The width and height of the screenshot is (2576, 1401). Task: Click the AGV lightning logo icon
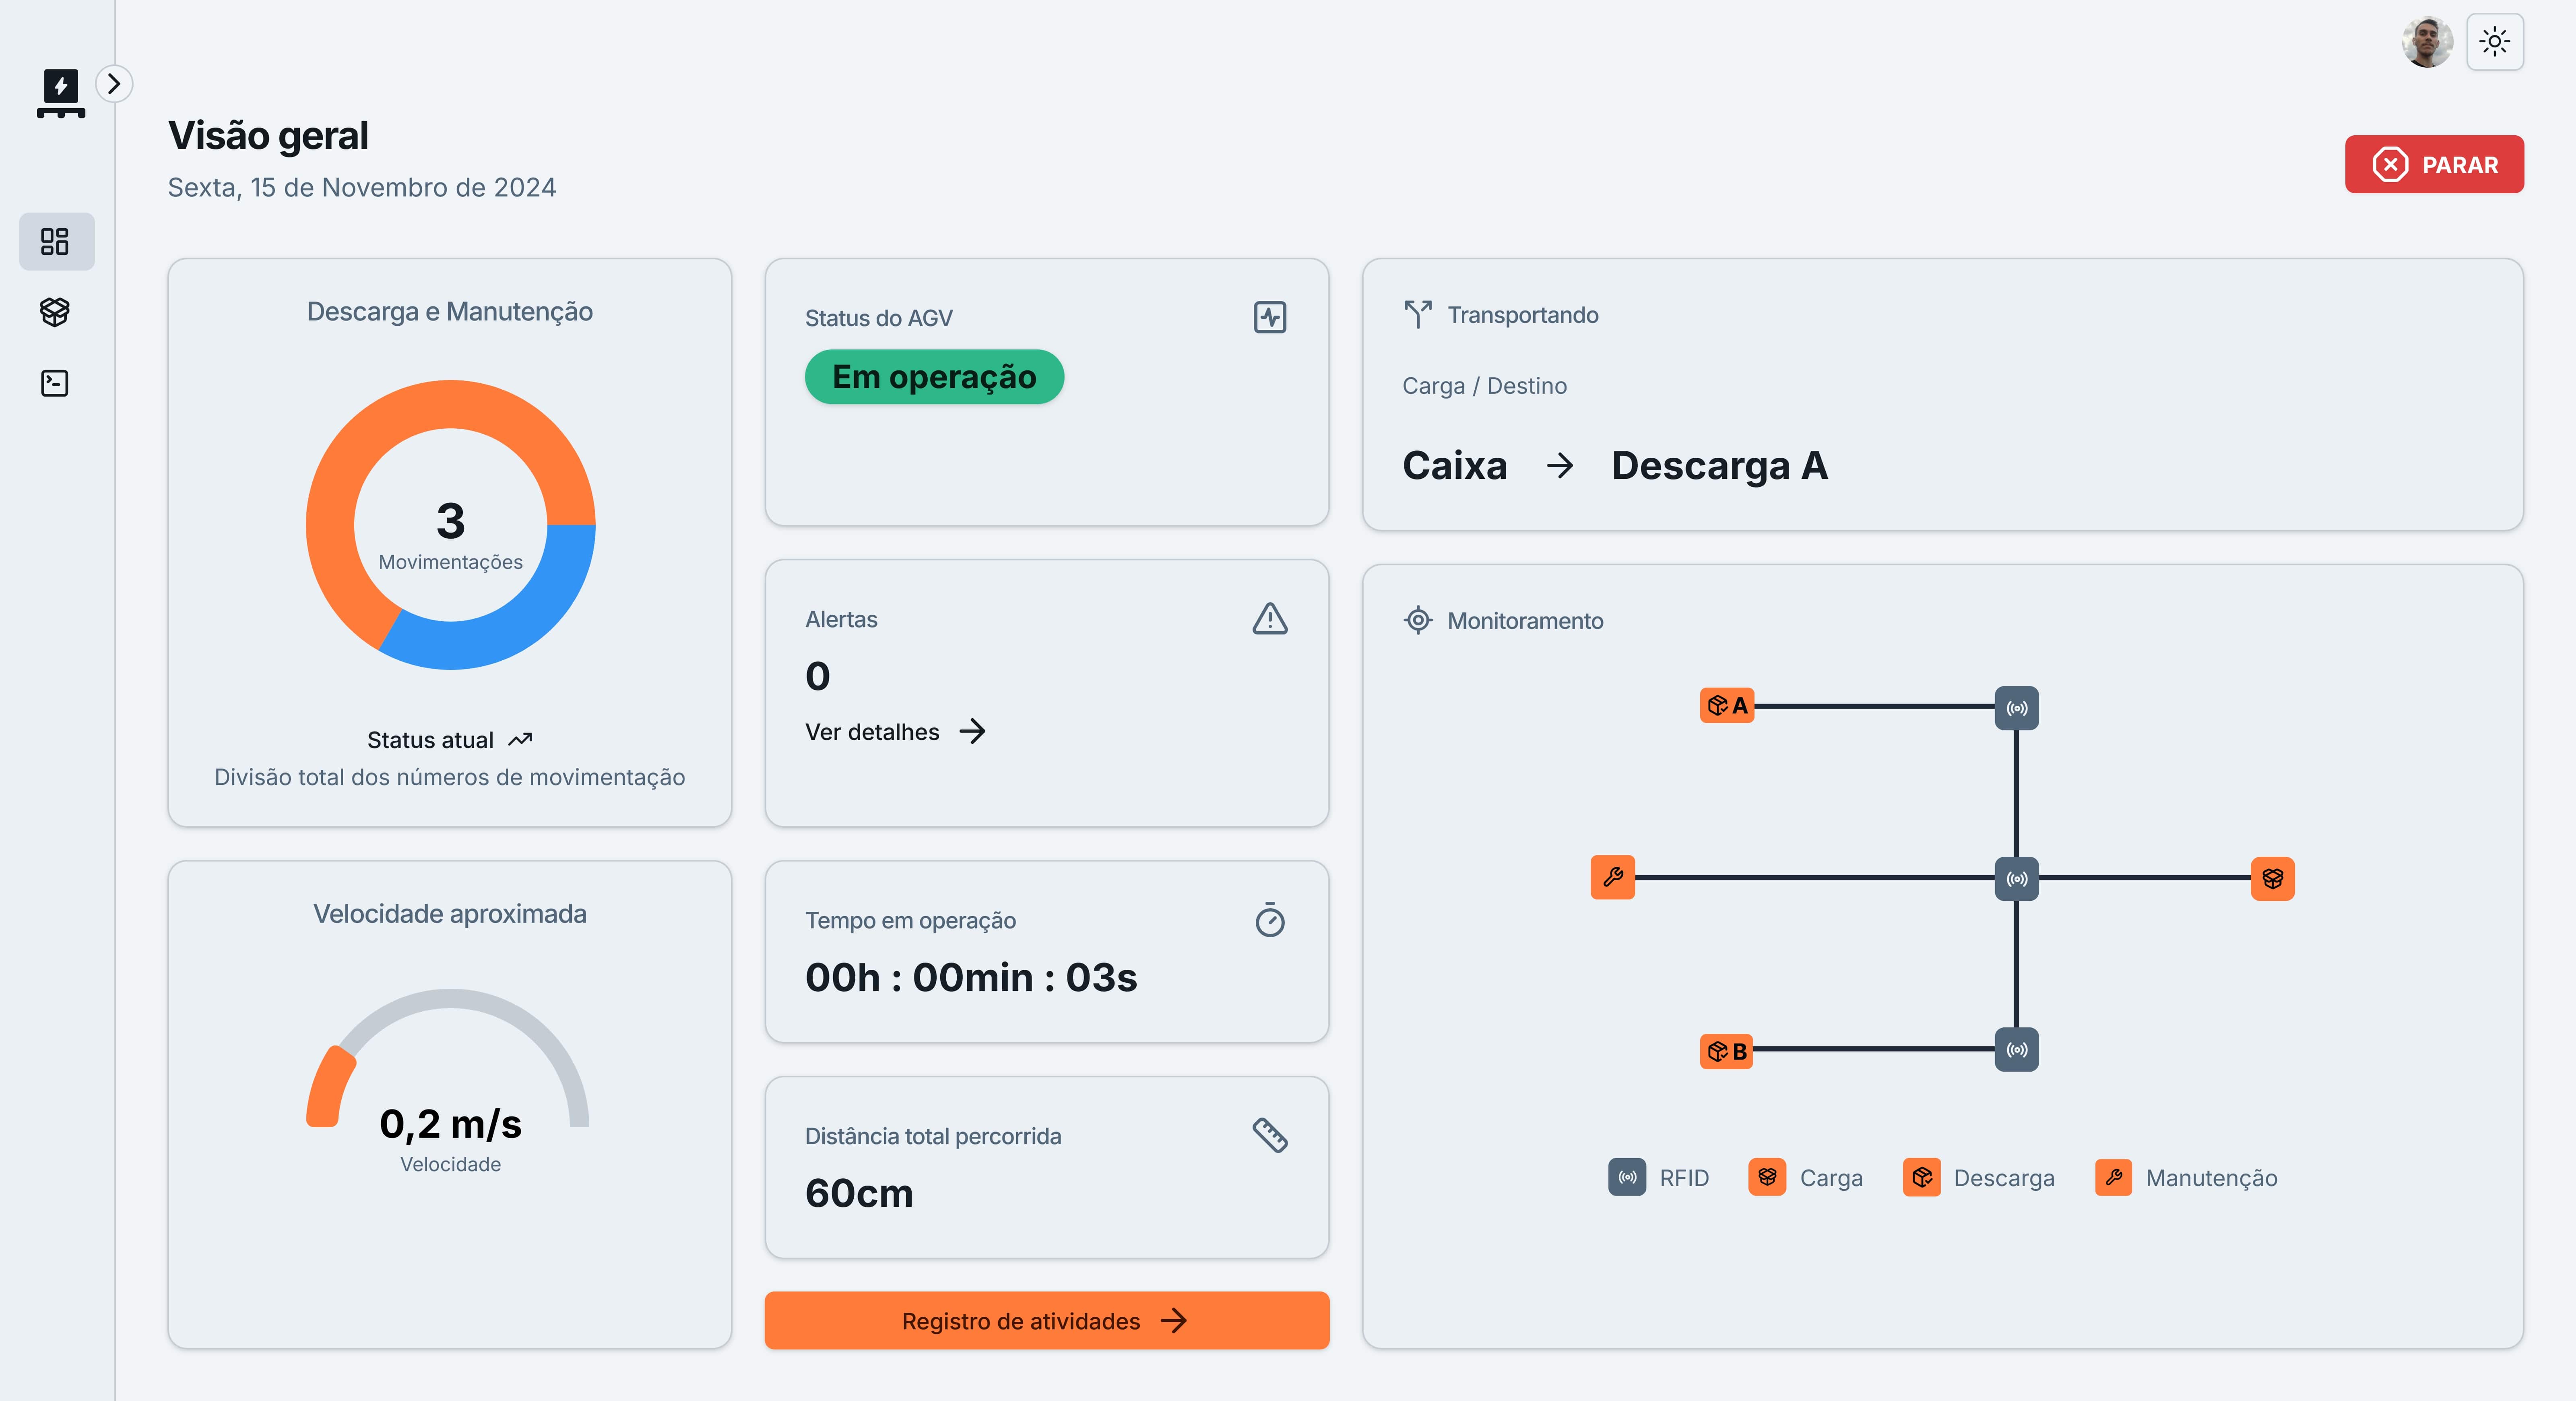[x=61, y=93]
